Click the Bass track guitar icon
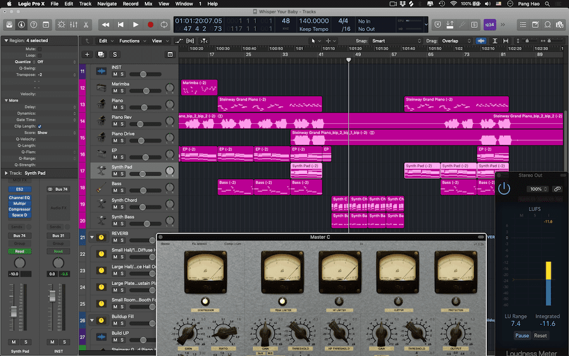Screen dimensions: 569x356 [x=101, y=187]
